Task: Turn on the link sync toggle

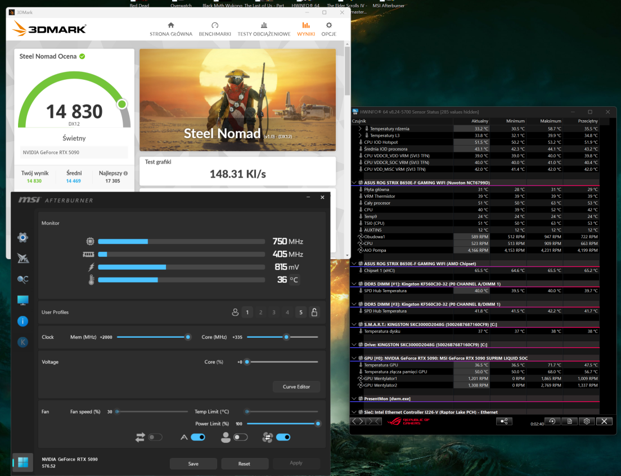Action: [155, 437]
